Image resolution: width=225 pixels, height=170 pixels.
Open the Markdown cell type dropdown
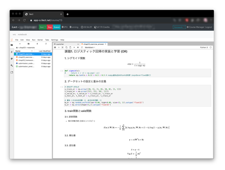pyautogui.click(x=90, y=47)
